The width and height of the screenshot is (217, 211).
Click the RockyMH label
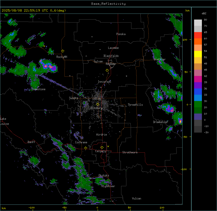pyautogui.click(x=62, y=57)
